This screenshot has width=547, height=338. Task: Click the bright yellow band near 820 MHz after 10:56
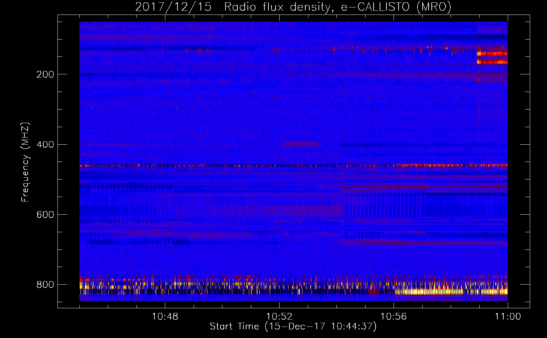pyautogui.click(x=451, y=291)
